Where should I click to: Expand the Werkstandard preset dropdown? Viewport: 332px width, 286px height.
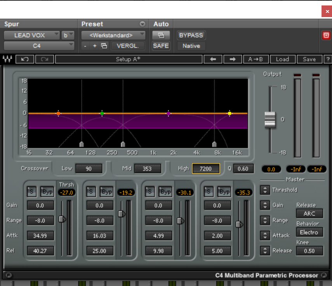113,35
